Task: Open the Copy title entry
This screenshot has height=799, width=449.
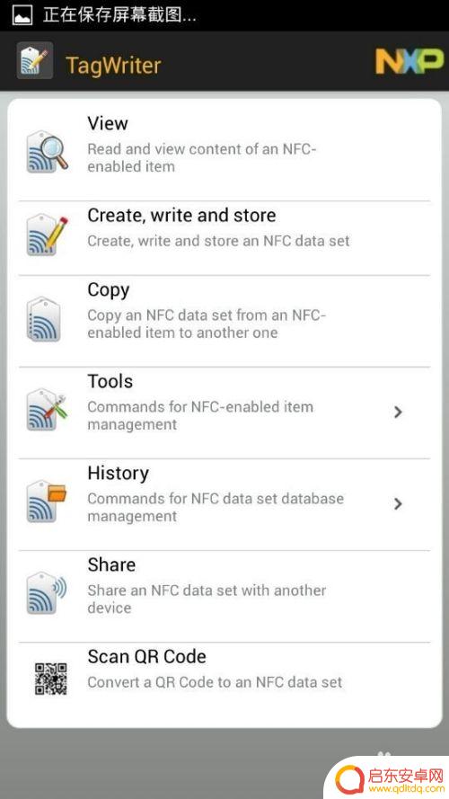Action: [109, 290]
